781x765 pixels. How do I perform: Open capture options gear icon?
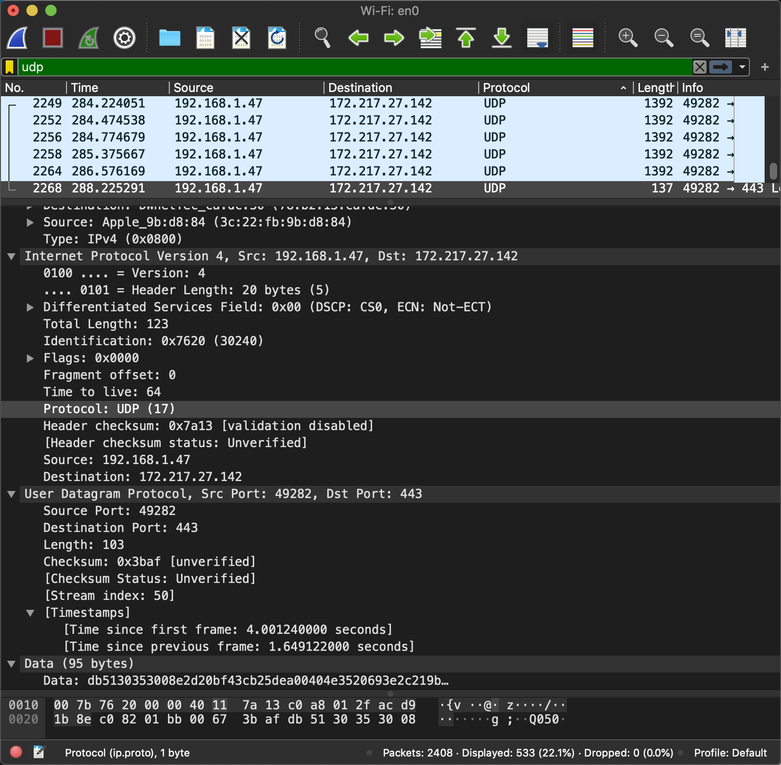[x=125, y=38]
